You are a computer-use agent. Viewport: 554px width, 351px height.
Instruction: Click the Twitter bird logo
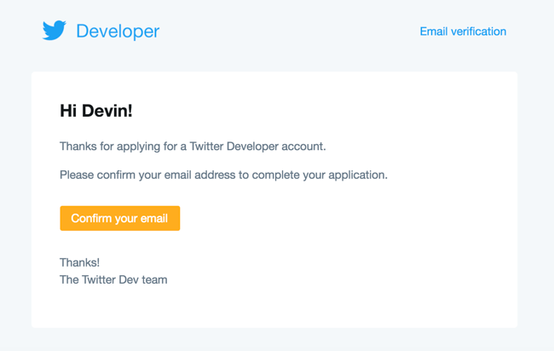tap(54, 31)
